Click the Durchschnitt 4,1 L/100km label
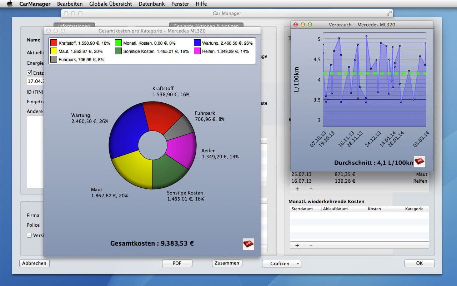This screenshot has height=286, width=457. click(374, 163)
